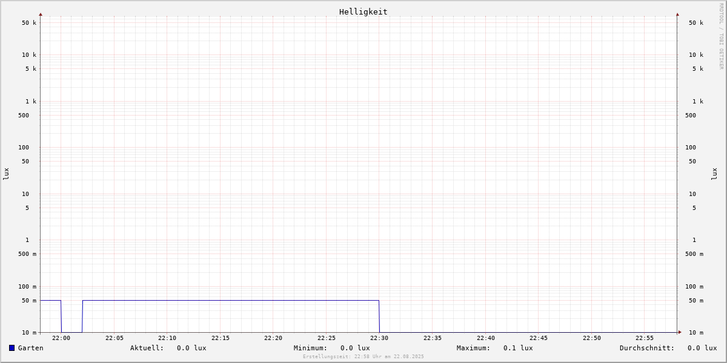Select the chart title Helligkeit
The width and height of the screenshot is (727, 363).
363,11
